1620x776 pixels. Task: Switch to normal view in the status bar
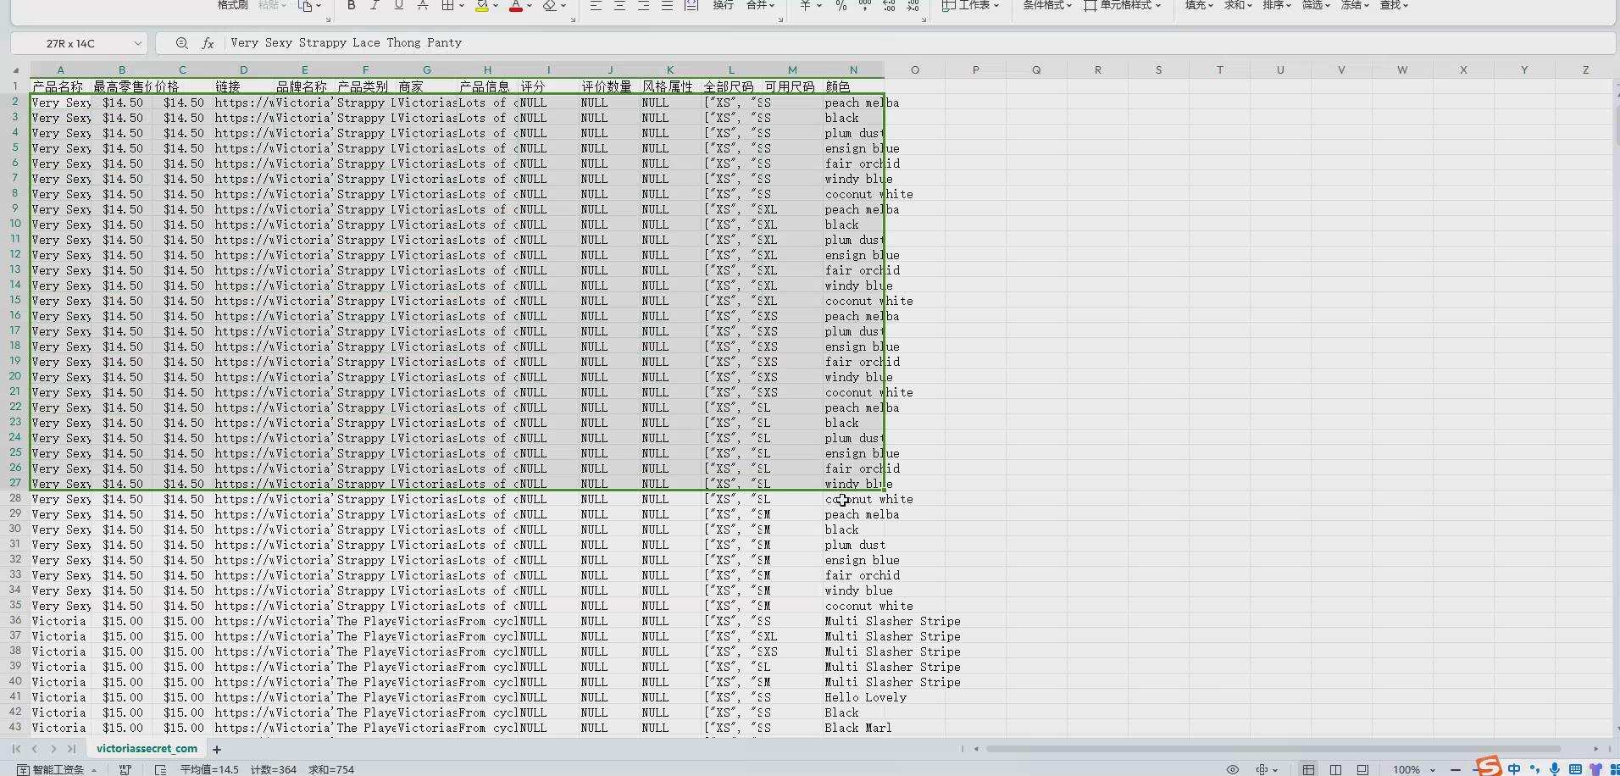(1309, 769)
